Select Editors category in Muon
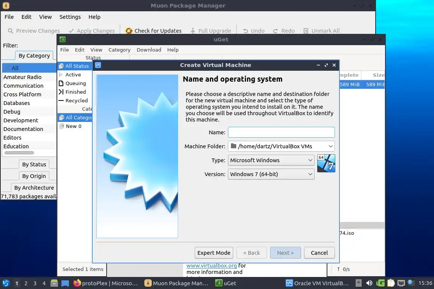 click(x=29, y=138)
